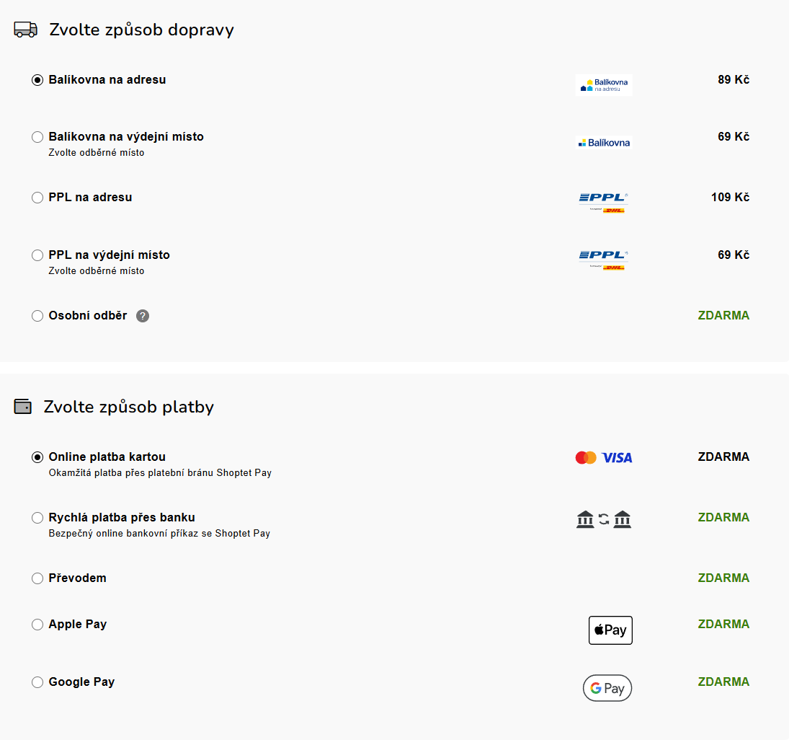
Task: Choose the PPL na adresu delivery option
Action: (37, 198)
